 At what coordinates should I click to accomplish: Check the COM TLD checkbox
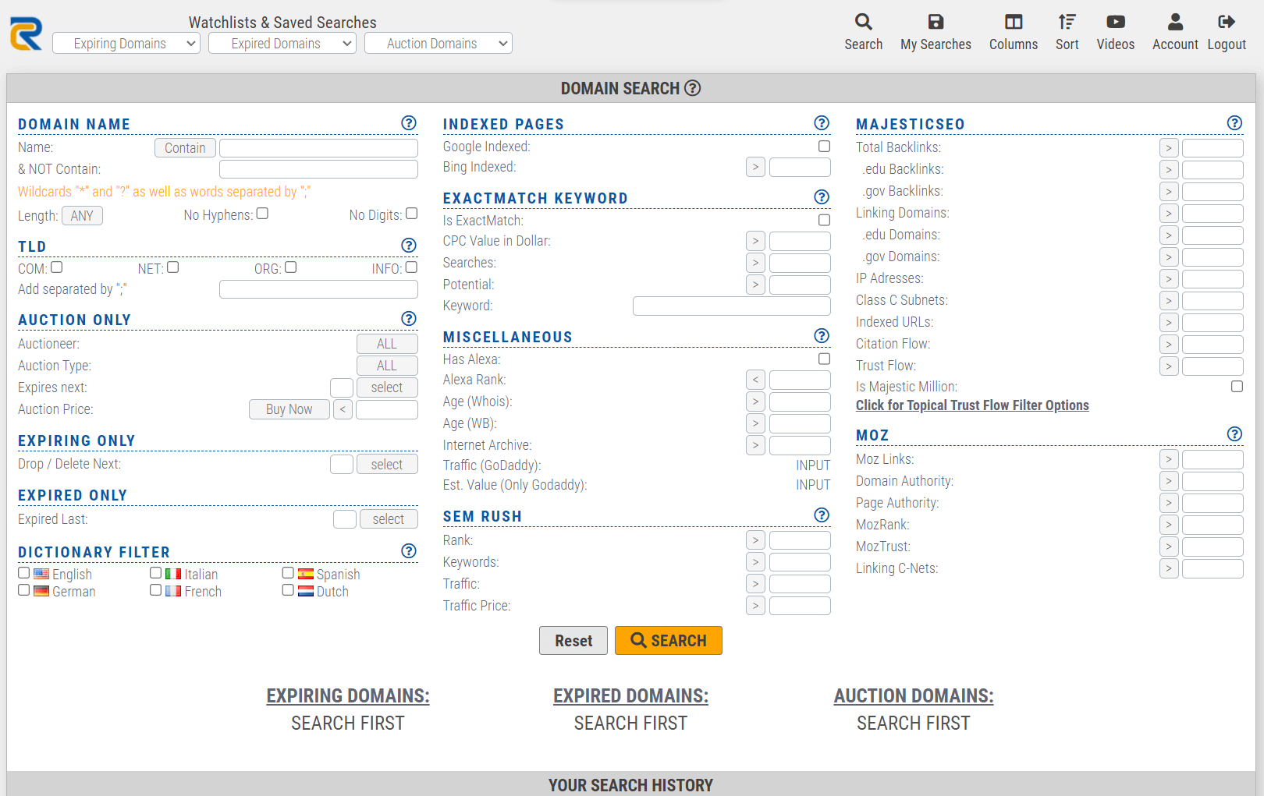[x=57, y=267]
